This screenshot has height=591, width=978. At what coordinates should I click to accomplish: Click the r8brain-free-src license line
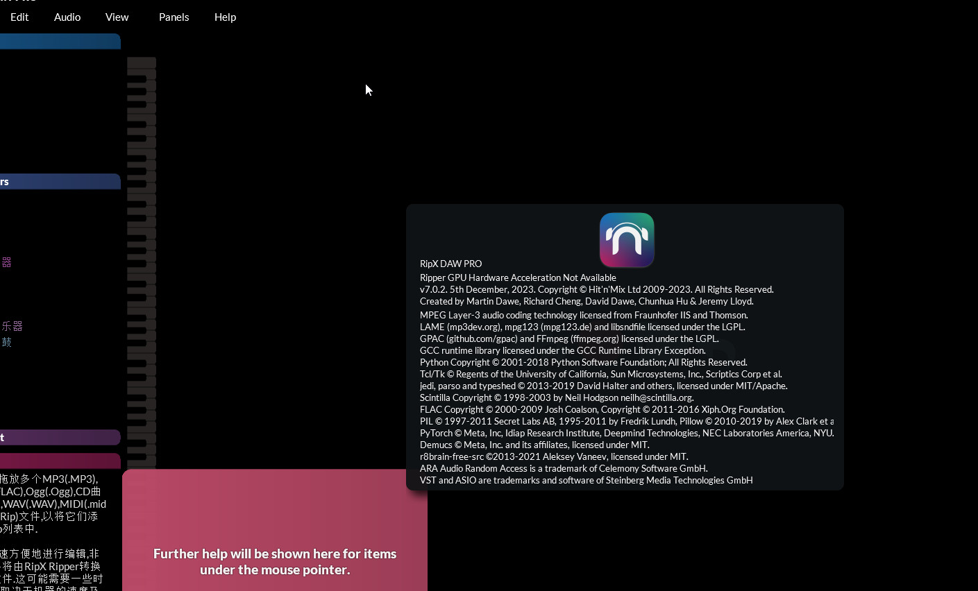pyautogui.click(x=554, y=456)
